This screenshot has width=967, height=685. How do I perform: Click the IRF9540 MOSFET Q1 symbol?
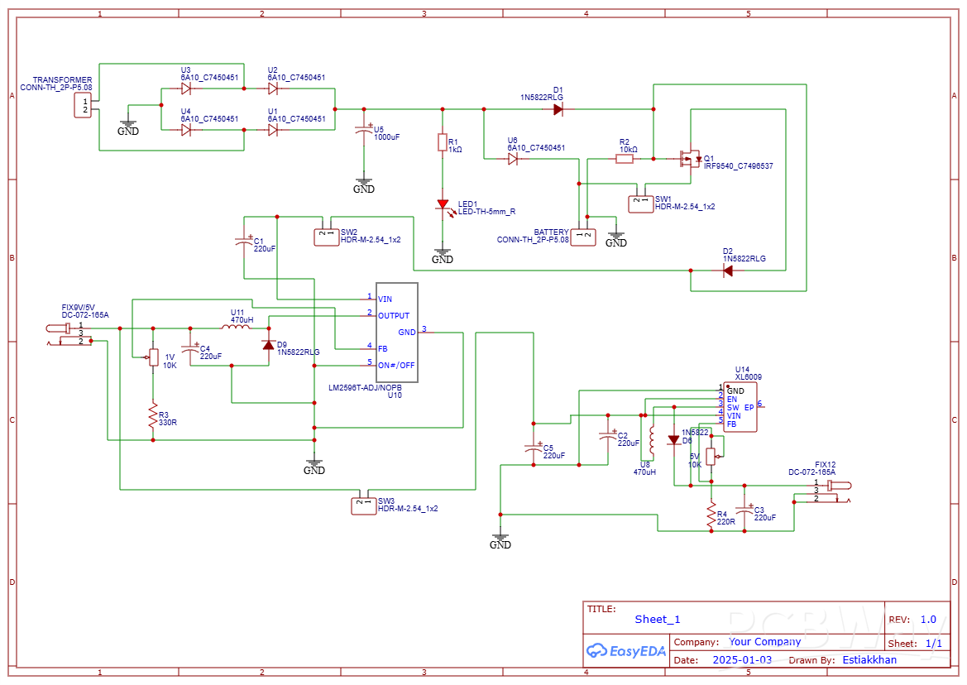688,157
